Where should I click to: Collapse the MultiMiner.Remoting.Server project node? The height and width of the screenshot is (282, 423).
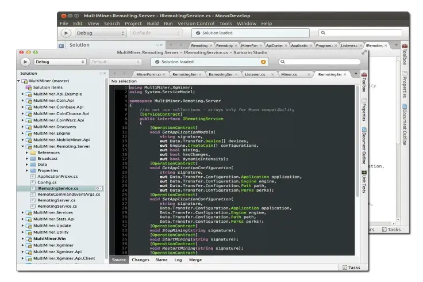pos(22,146)
